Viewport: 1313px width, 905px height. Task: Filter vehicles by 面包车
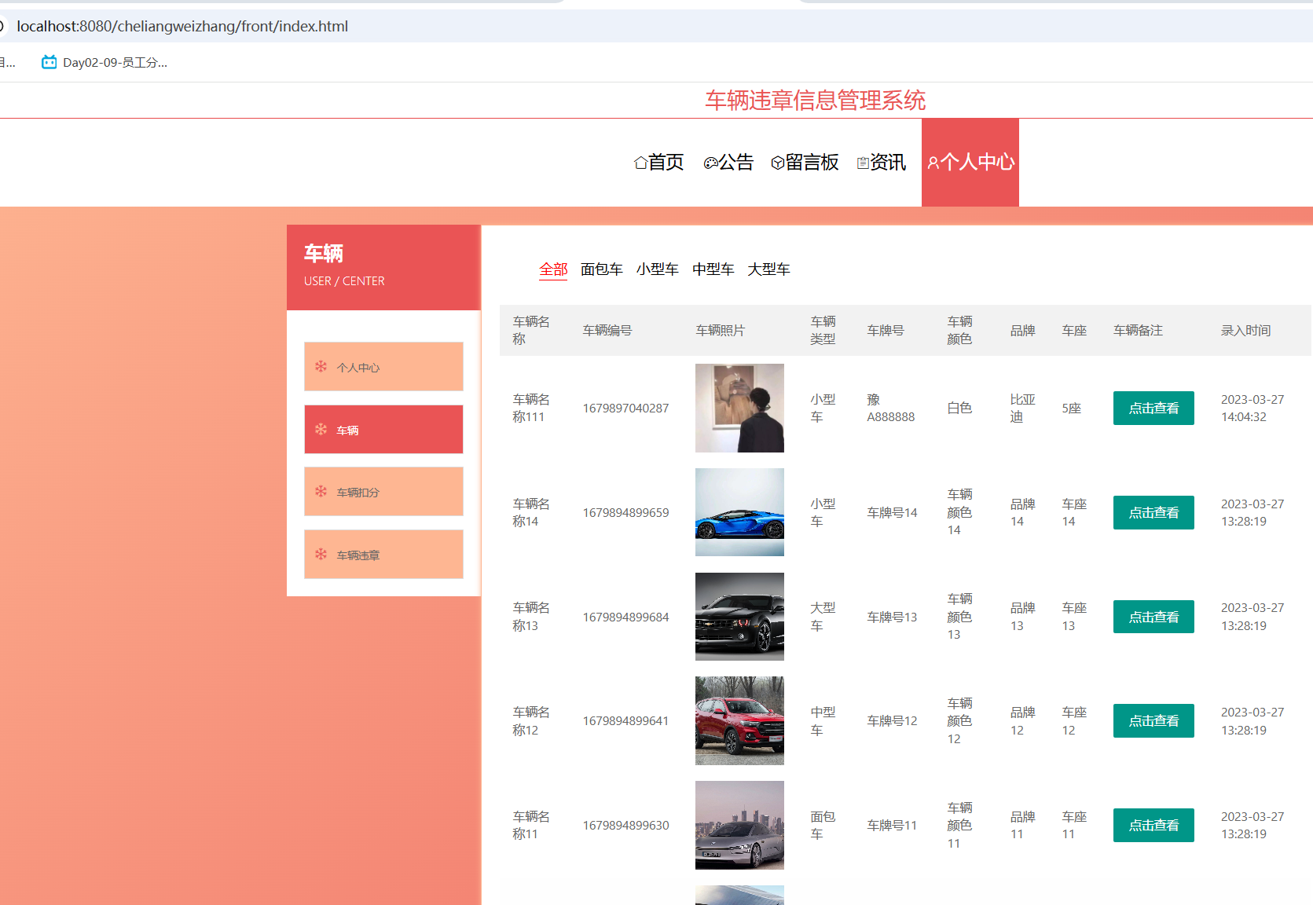[602, 269]
